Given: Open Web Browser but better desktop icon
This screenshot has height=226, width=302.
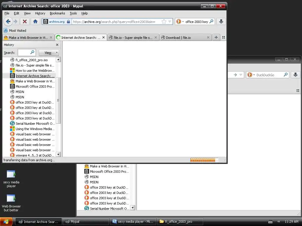Looking at the screenshot, I should (11, 203).
